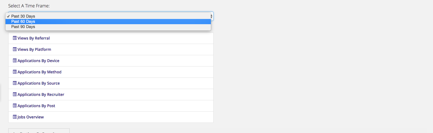
Task: Click the table icon beside Applications By Method
Action: [15, 72]
